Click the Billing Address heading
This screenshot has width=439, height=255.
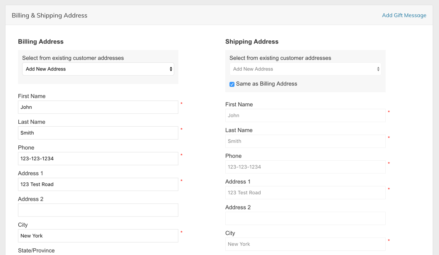pos(41,42)
